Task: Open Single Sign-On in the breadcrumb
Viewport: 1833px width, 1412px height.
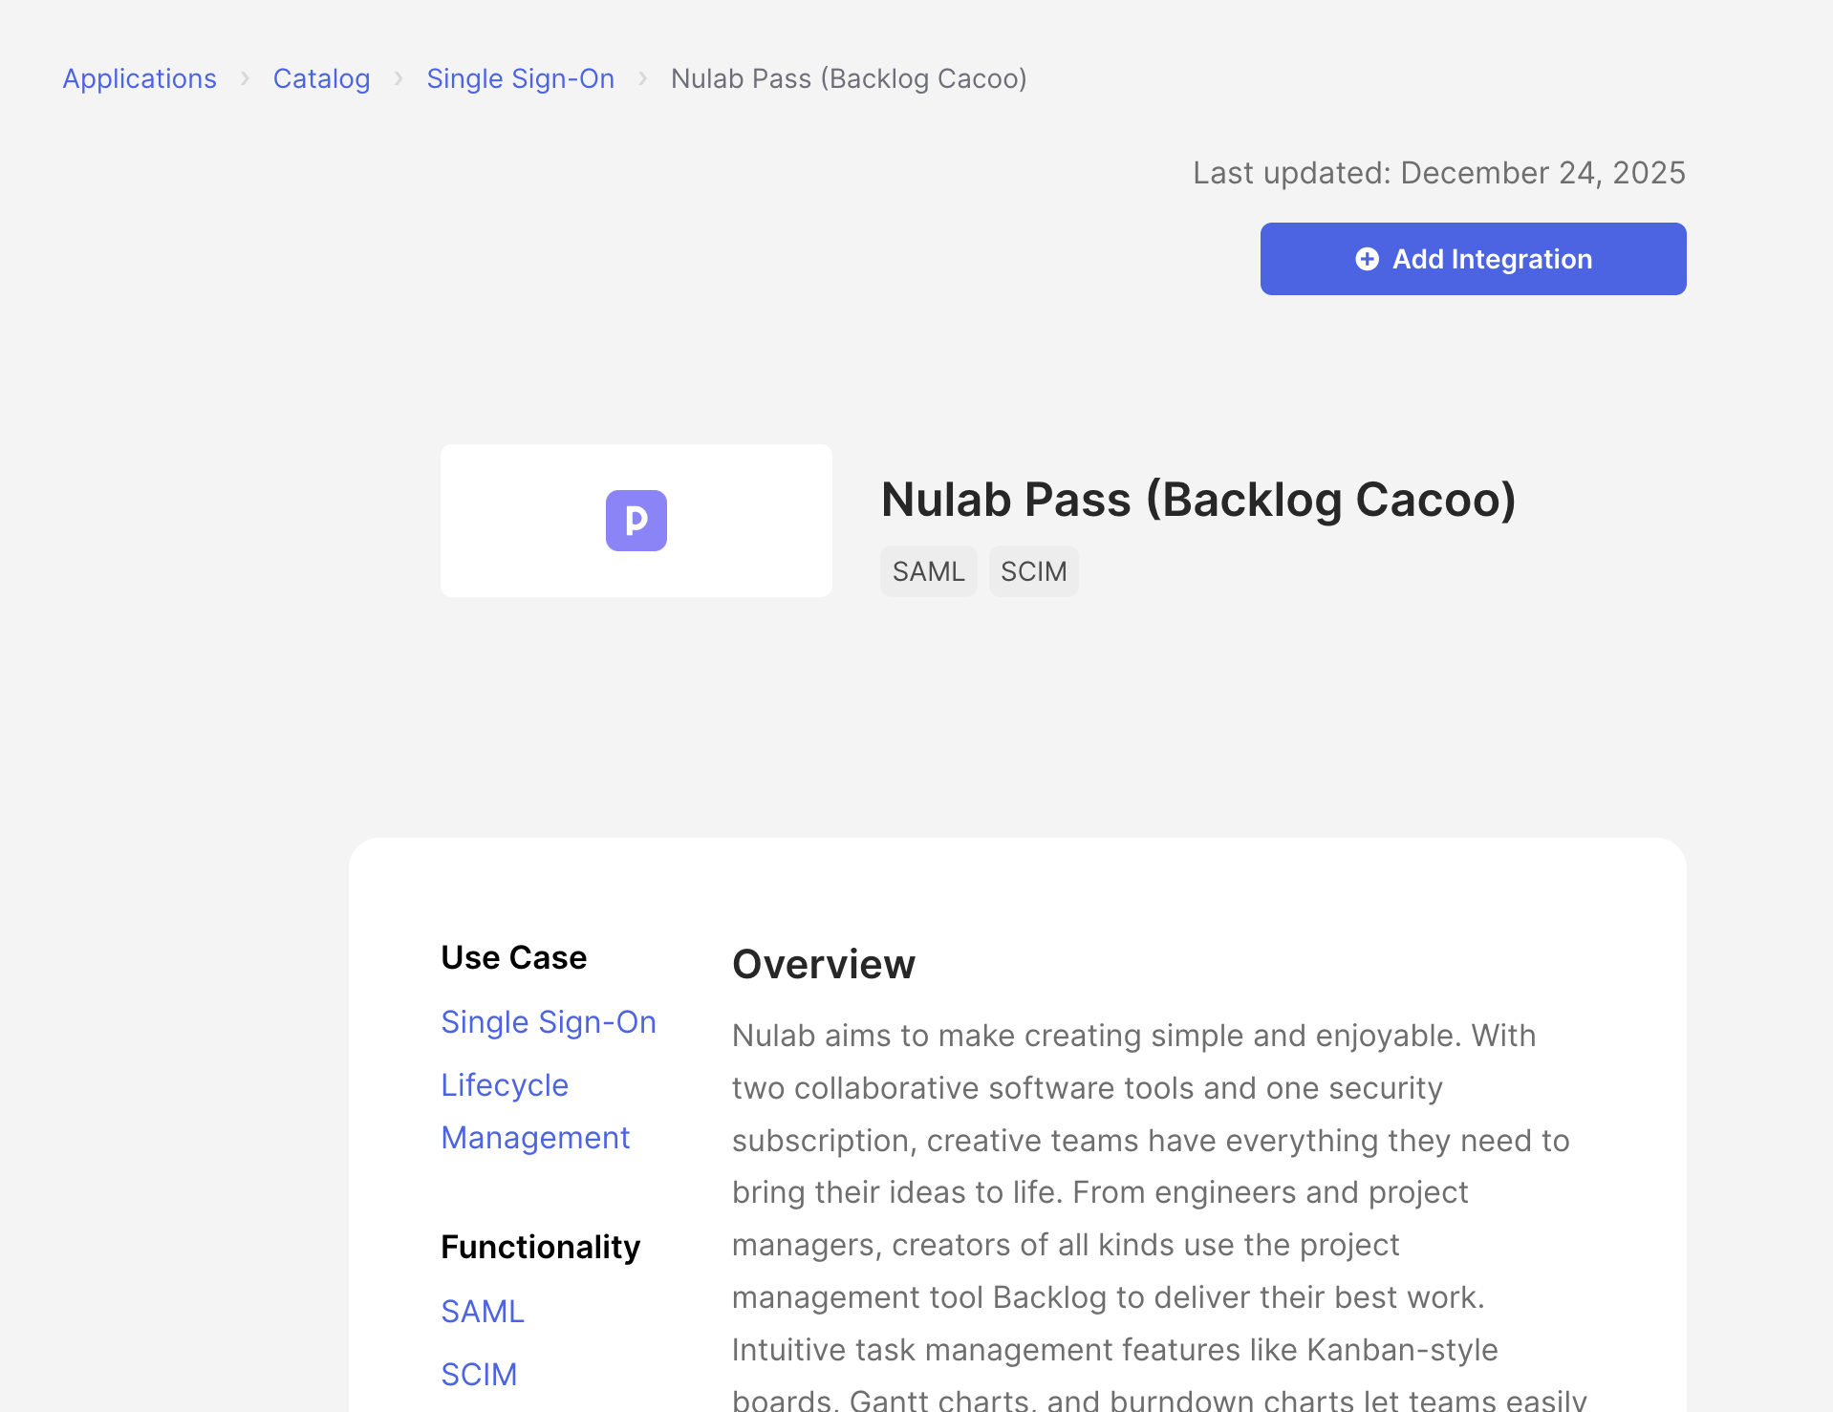Action: point(521,78)
